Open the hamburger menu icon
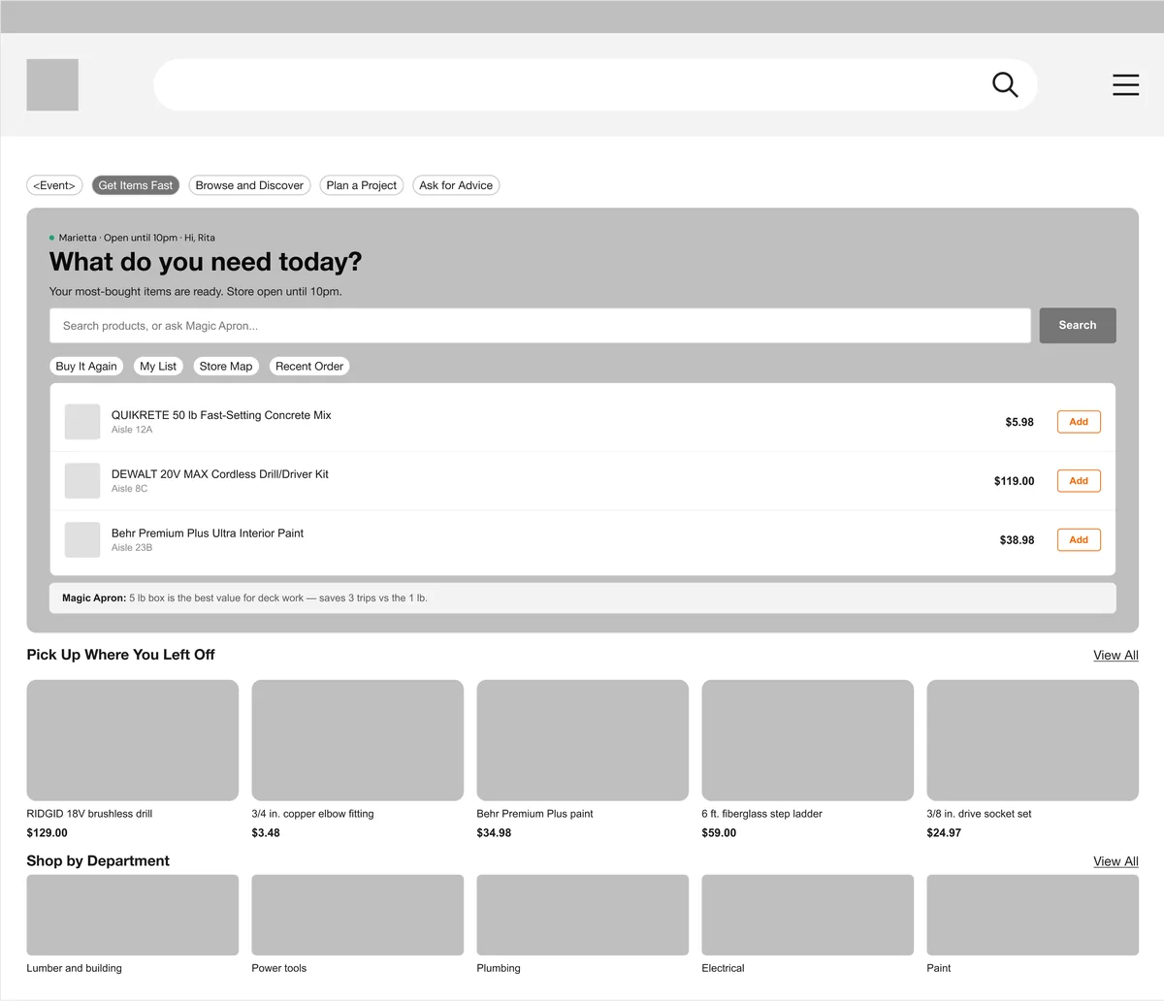Image resolution: width=1164 pixels, height=1001 pixels. click(x=1125, y=85)
